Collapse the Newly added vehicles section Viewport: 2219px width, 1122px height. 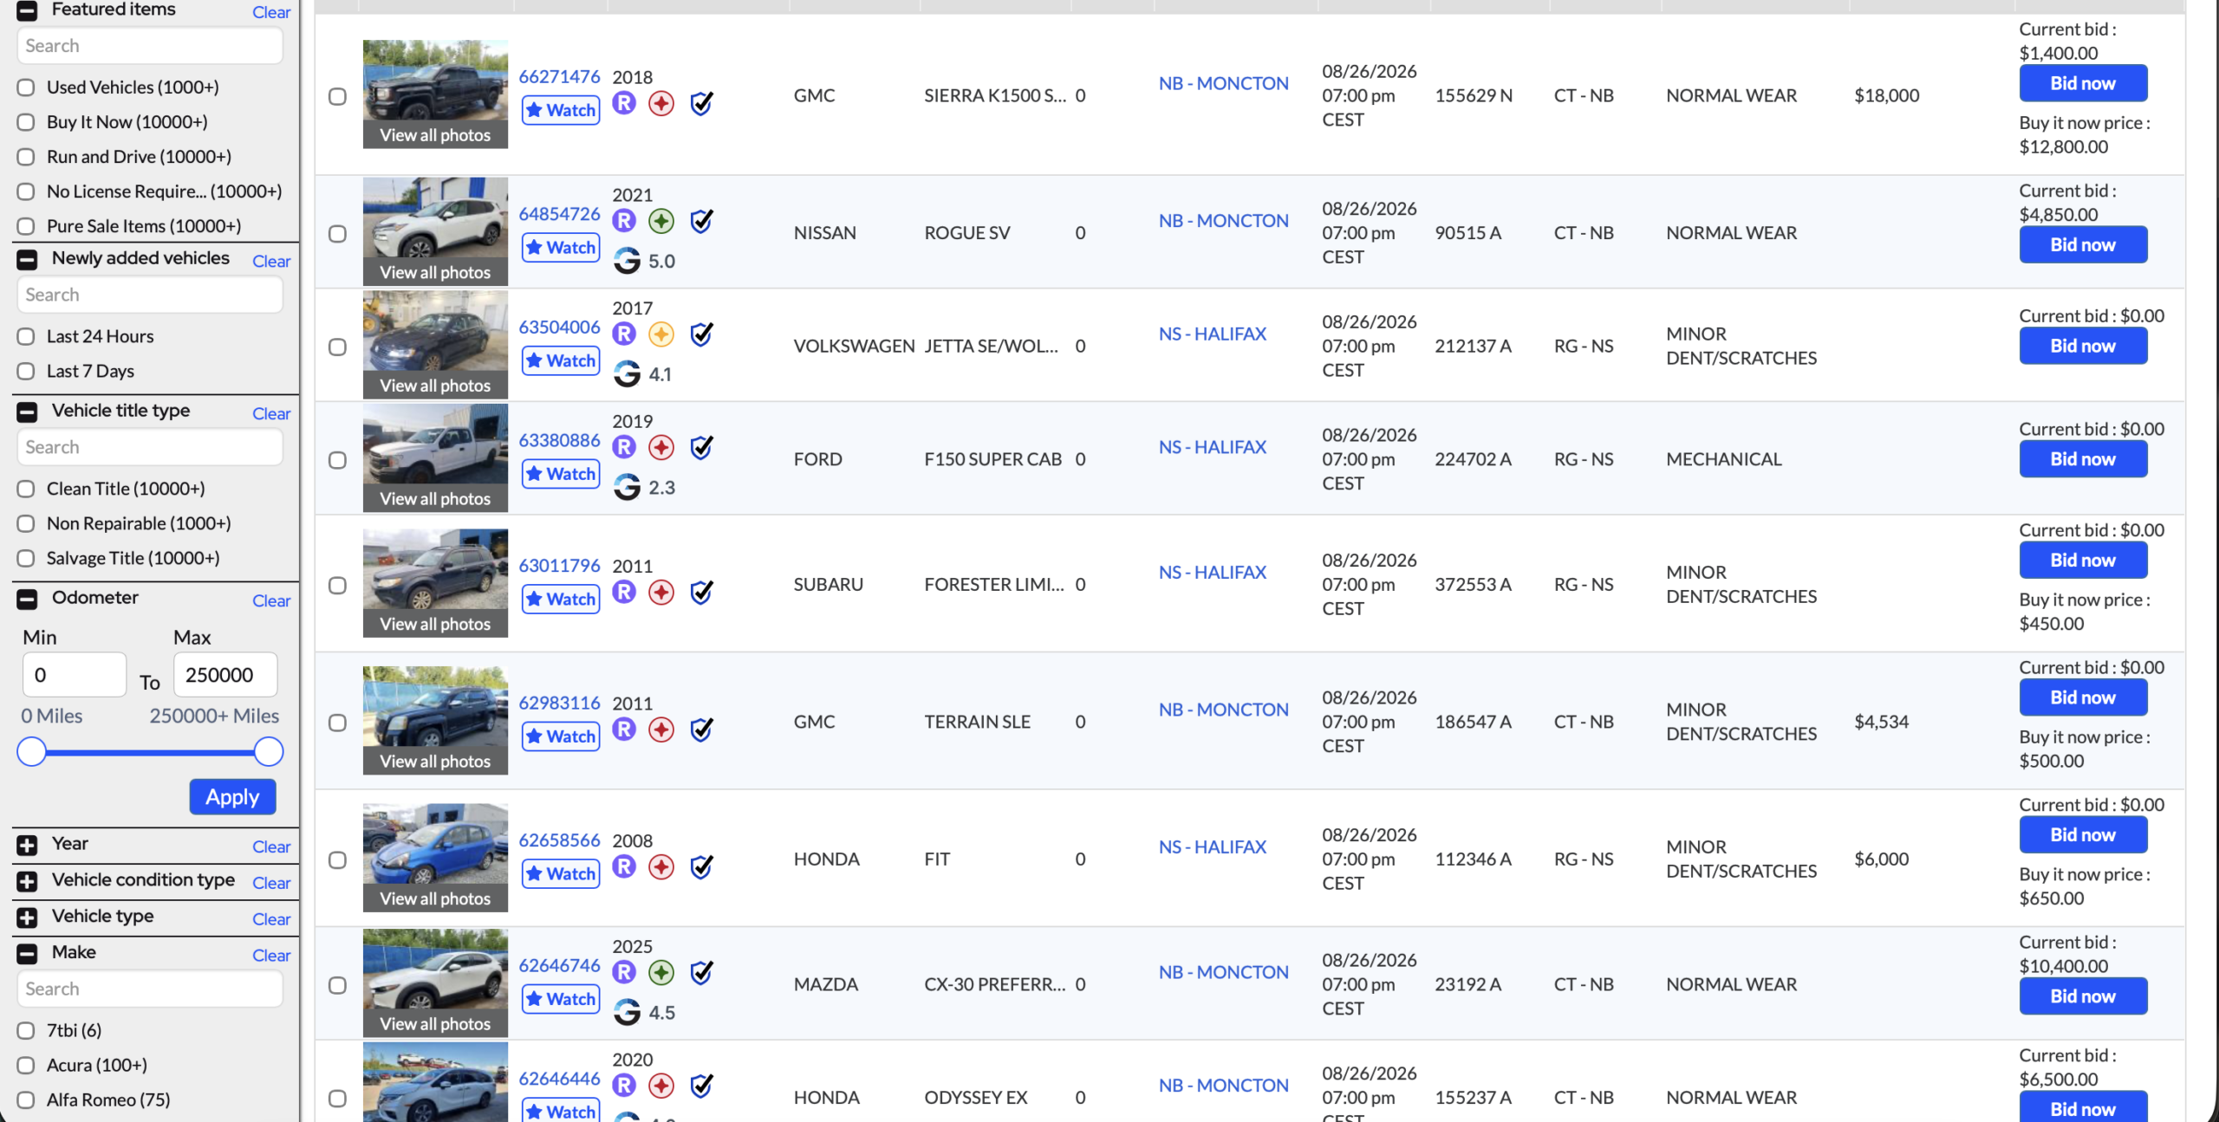pos(27,259)
